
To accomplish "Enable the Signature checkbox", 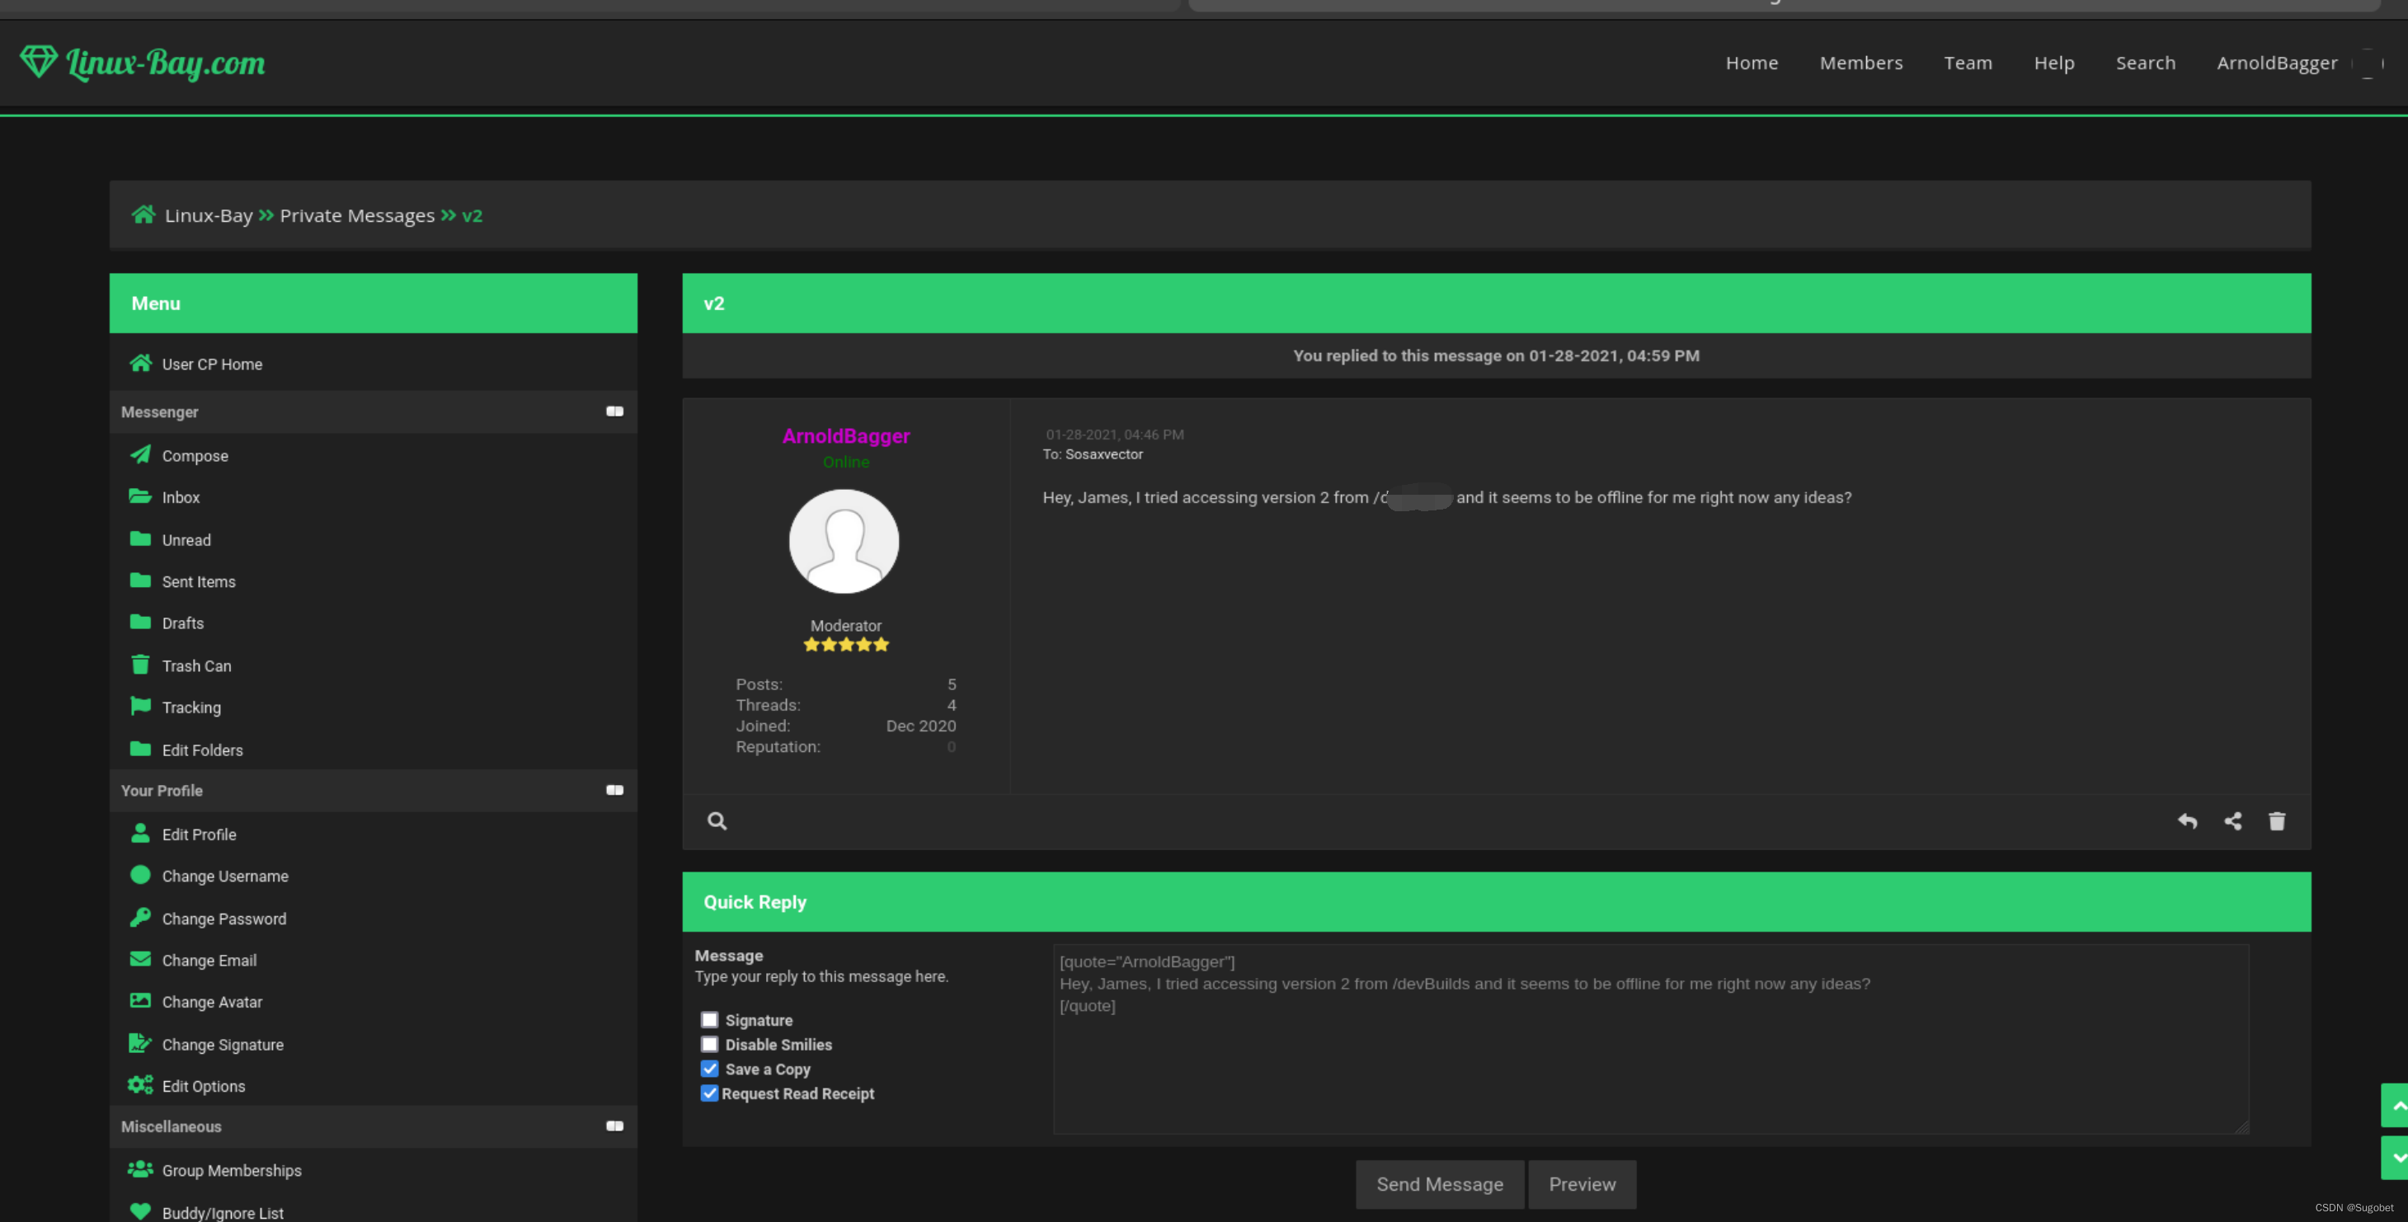I will coord(709,1020).
